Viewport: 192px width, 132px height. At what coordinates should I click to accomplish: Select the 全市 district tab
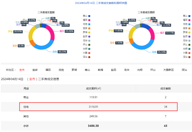click(x=22, y=70)
